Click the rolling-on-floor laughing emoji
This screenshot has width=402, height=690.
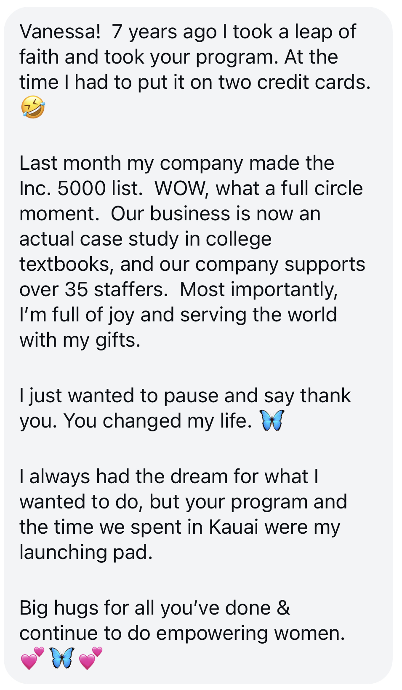(x=33, y=107)
